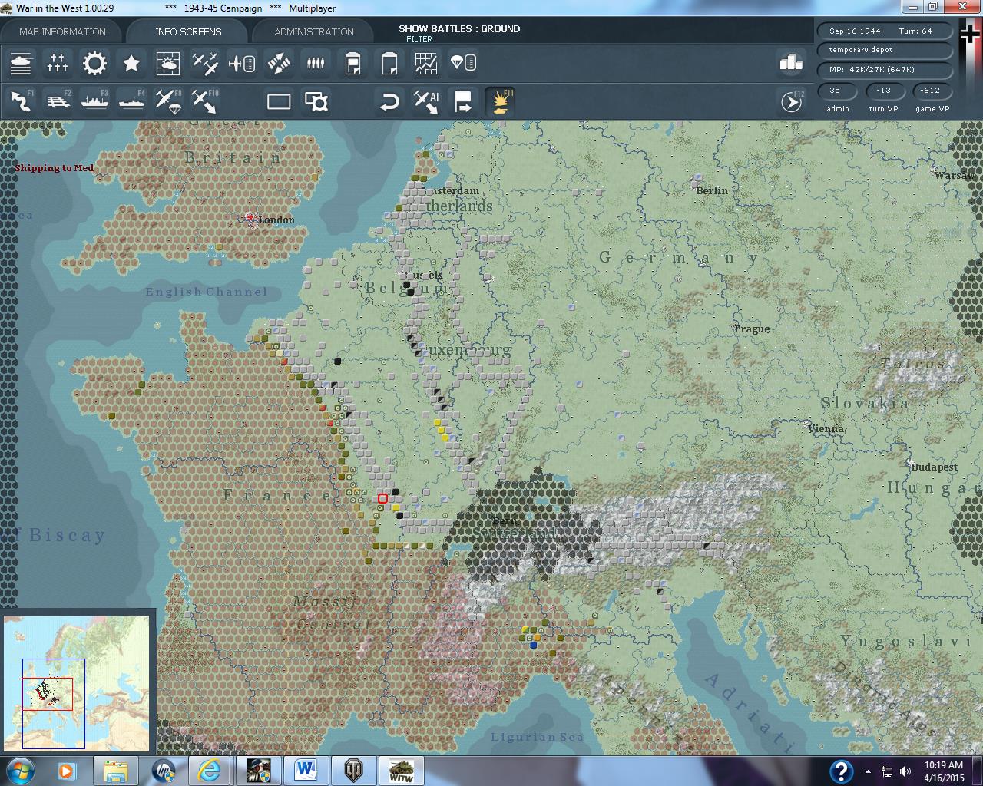
Task: Select rail repair mode F2 icon
Action: coord(58,101)
